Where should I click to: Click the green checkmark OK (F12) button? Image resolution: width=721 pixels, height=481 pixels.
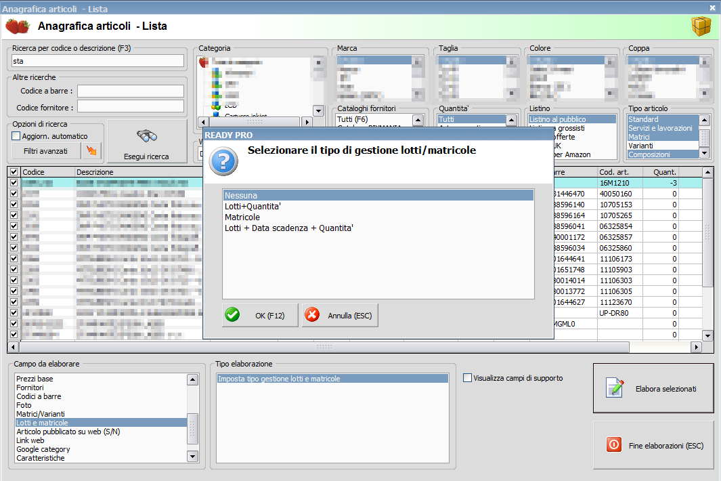(260, 315)
